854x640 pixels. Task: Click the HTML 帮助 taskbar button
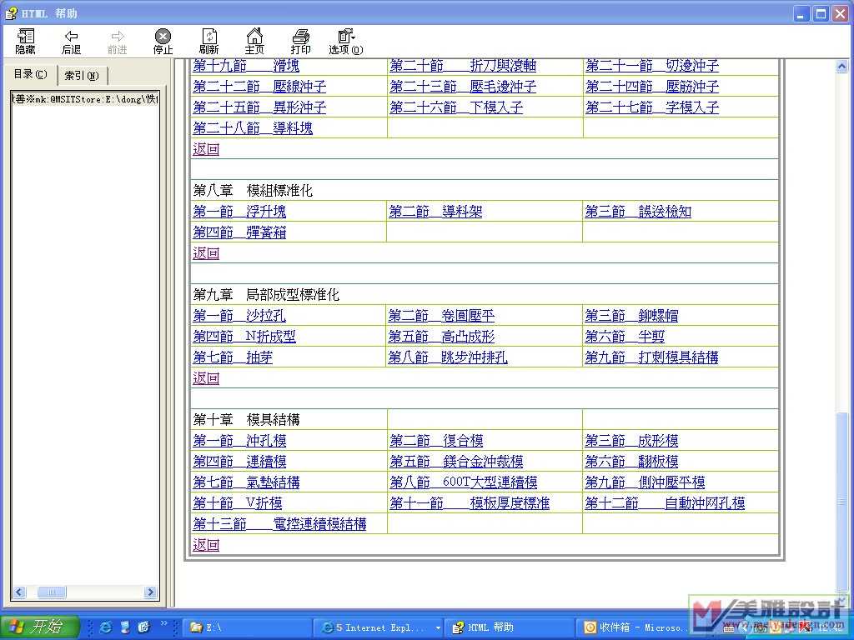(x=510, y=627)
